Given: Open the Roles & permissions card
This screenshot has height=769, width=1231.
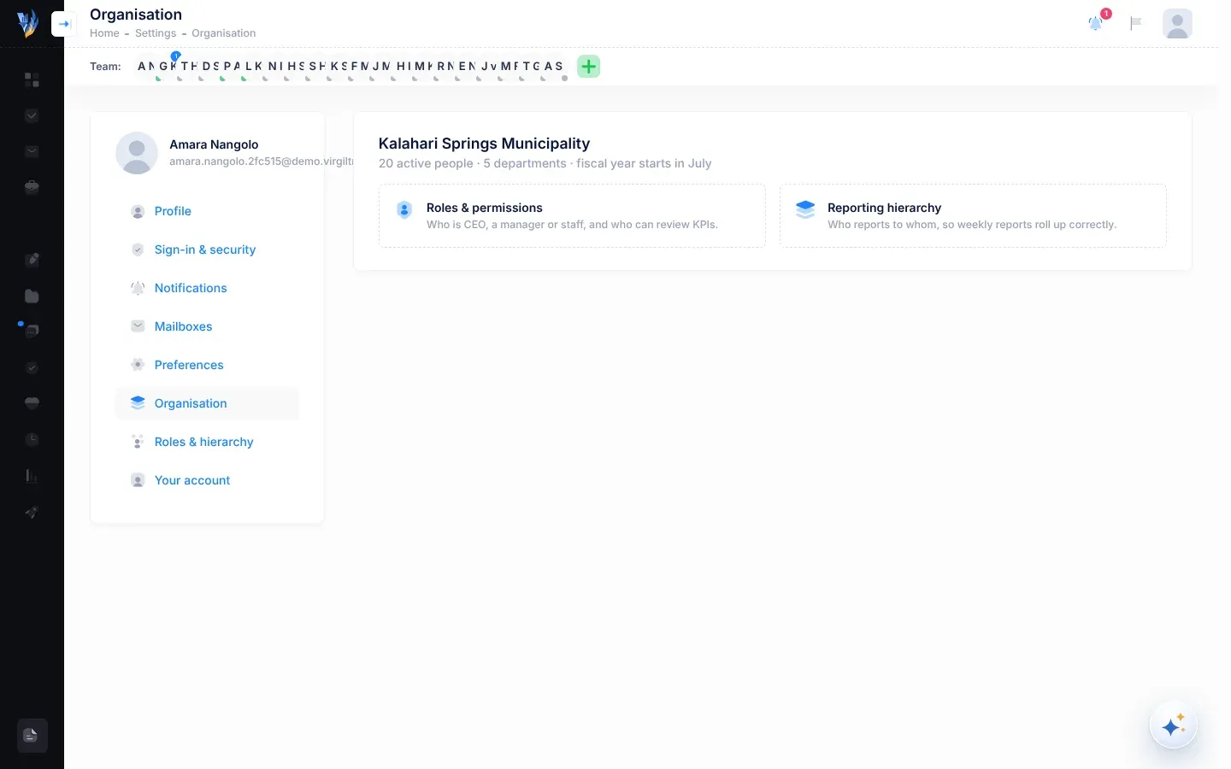Looking at the screenshot, I should pos(572,216).
